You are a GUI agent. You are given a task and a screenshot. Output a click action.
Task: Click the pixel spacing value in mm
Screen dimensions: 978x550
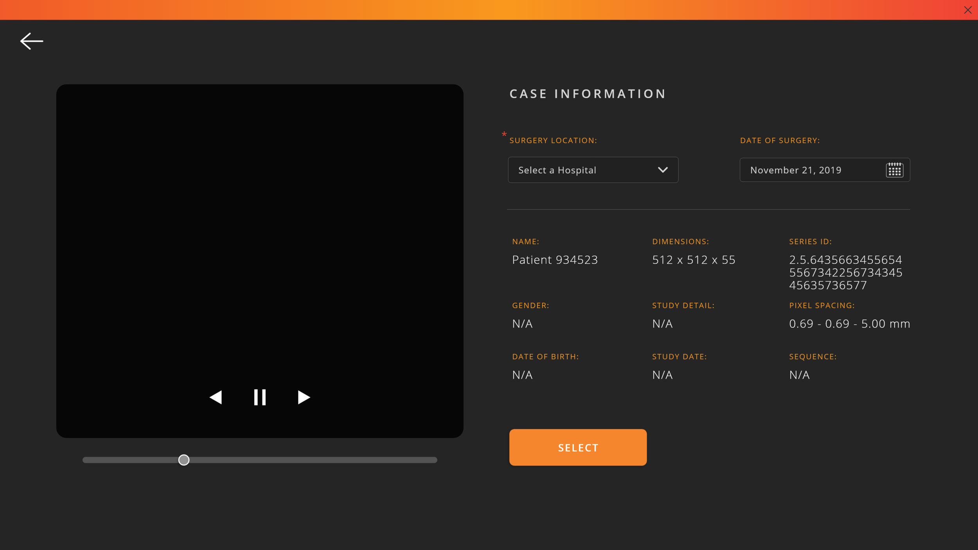click(x=849, y=324)
